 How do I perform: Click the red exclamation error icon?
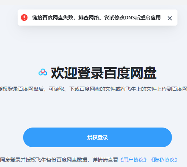[24, 18]
